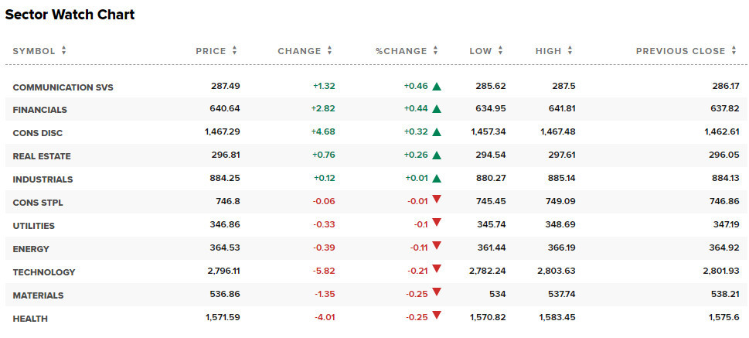
Task: Click green up arrow for Communication Svs
Action: (x=437, y=87)
